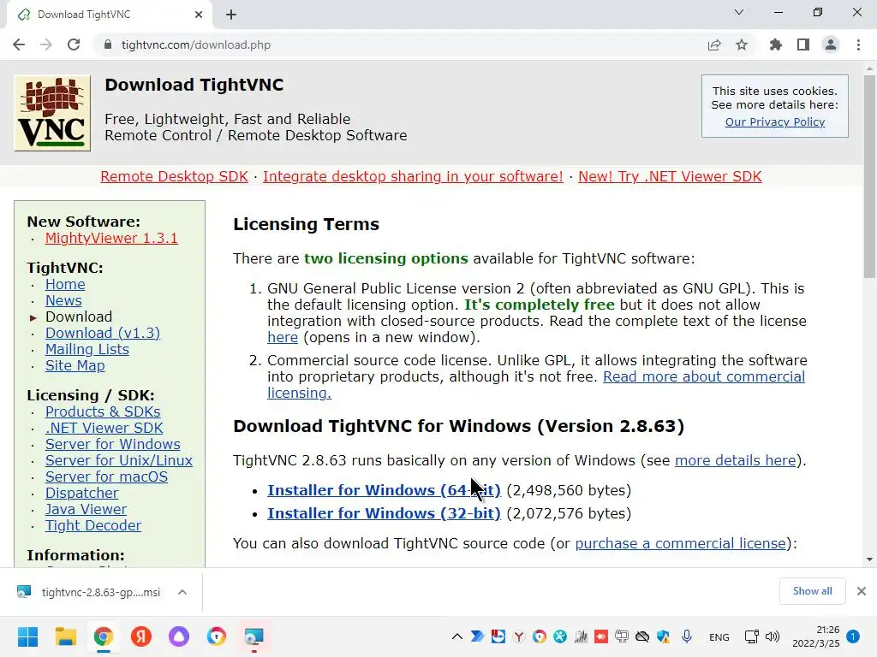The height and width of the screenshot is (657, 877).
Task: Click the forward navigation arrow
Action: [x=46, y=44]
